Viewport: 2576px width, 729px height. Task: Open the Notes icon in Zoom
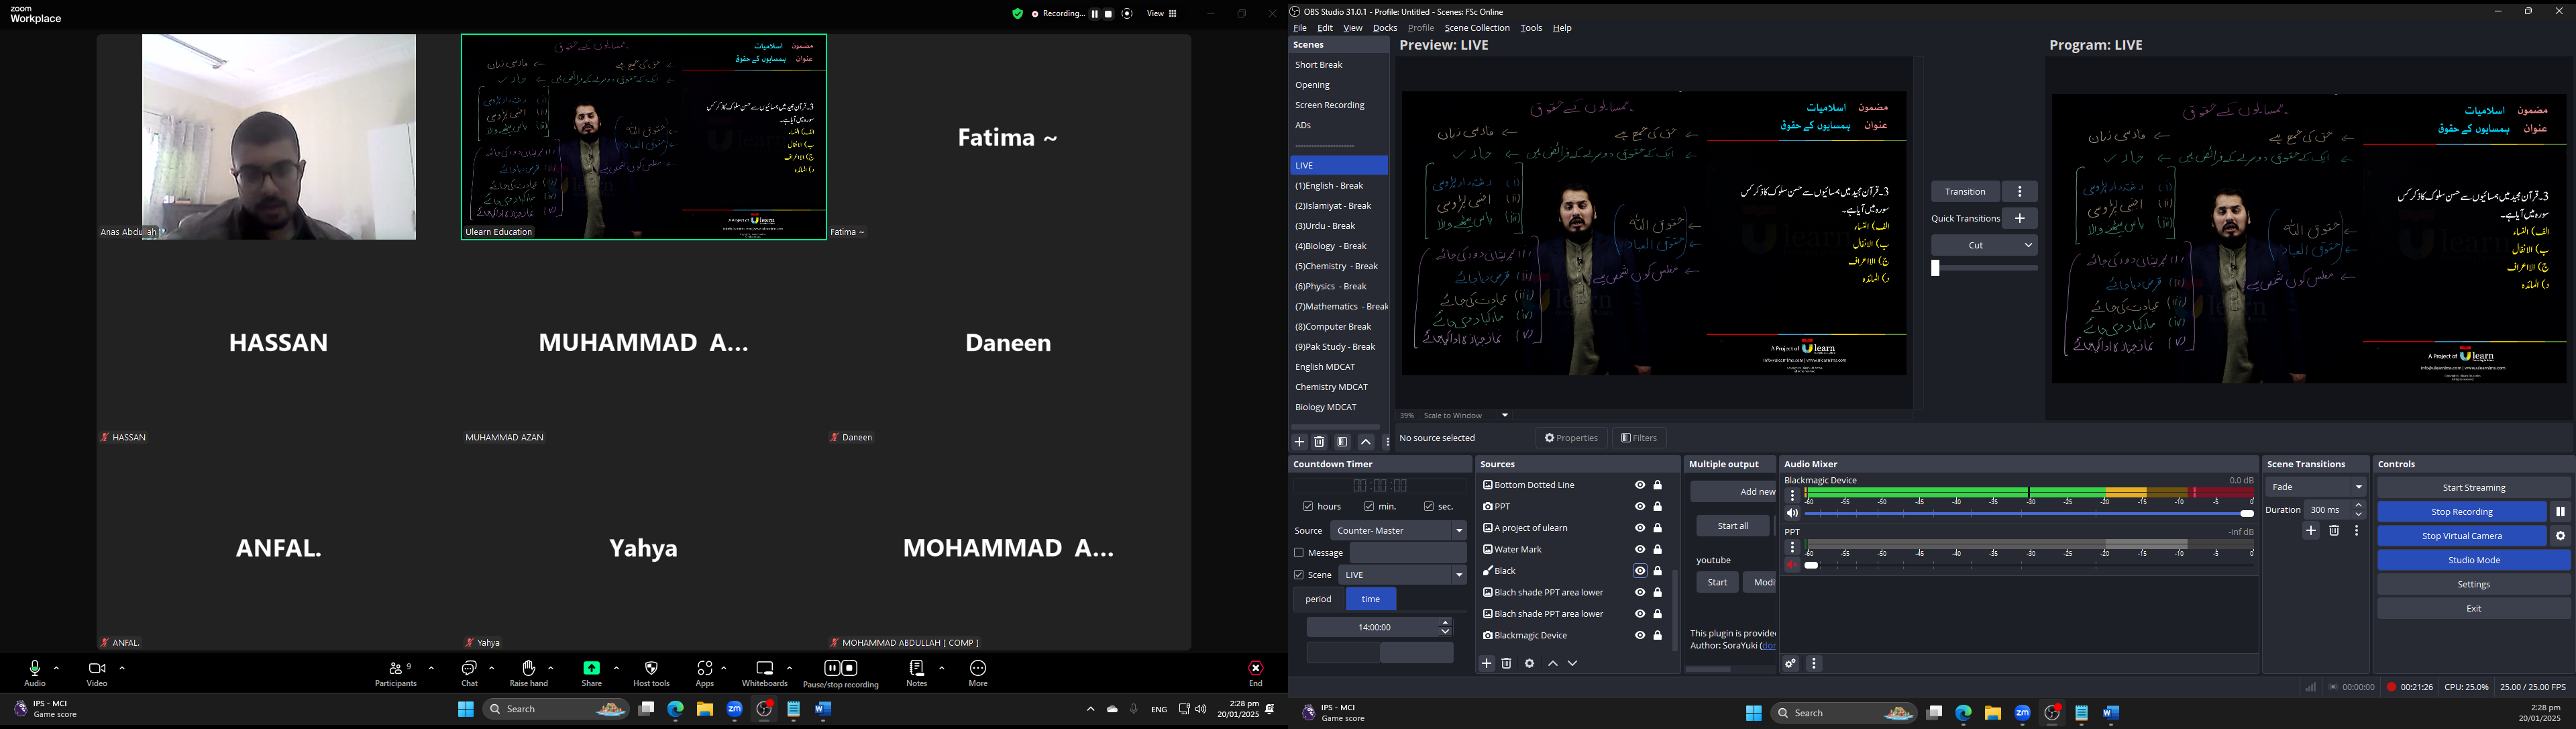coord(917,668)
